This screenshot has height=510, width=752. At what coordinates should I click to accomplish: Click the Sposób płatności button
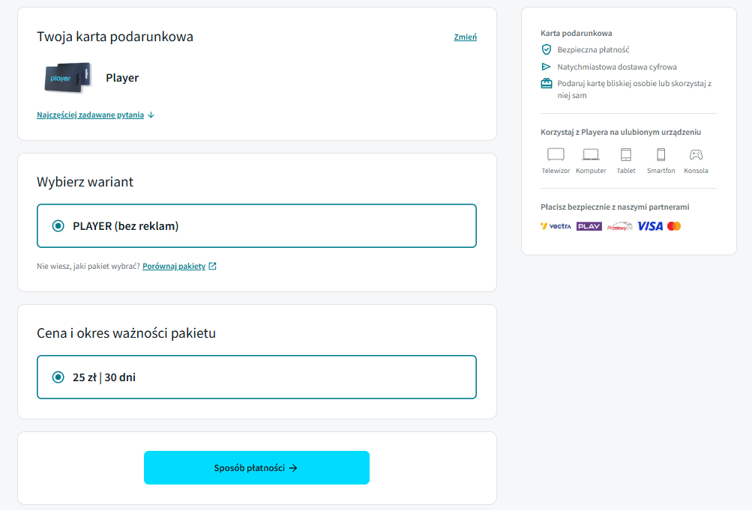click(256, 468)
